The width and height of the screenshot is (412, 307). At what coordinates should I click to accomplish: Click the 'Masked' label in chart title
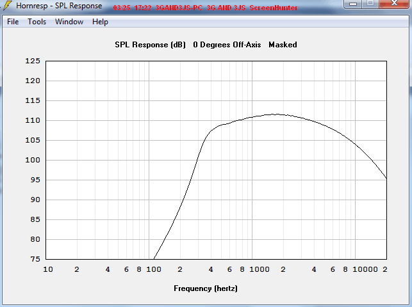(x=283, y=45)
